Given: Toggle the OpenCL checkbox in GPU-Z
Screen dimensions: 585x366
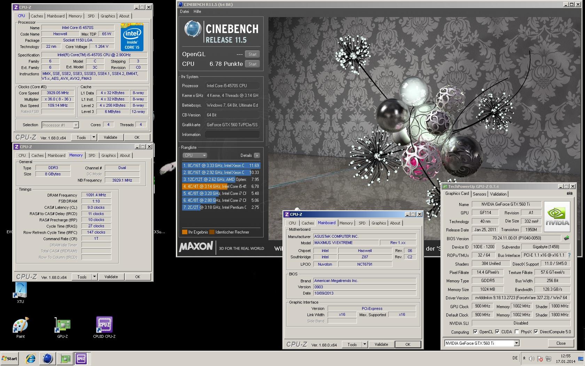Looking at the screenshot, I should [x=475, y=332].
